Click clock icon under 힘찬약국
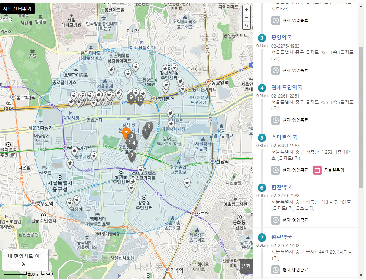The width and height of the screenshot is (366, 280). point(276,220)
